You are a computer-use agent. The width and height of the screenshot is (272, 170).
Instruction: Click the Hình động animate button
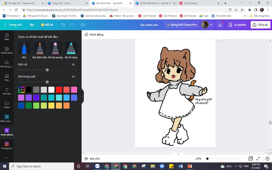[x=94, y=35]
